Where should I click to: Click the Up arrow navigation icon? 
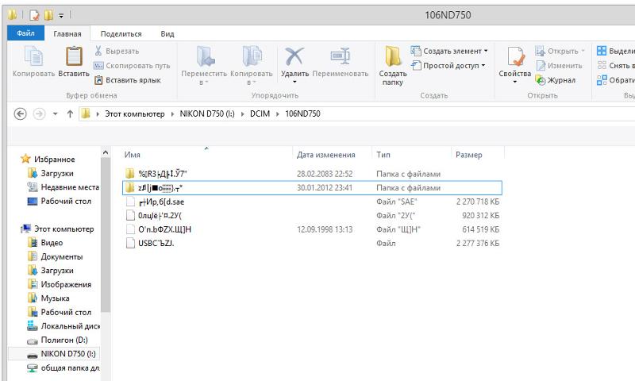coord(70,114)
